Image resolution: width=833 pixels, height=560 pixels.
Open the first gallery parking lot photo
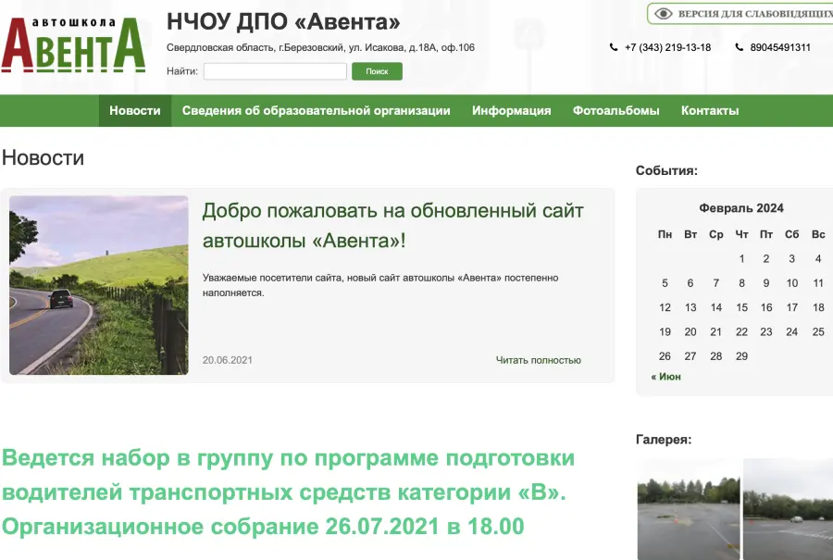point(689,509)
